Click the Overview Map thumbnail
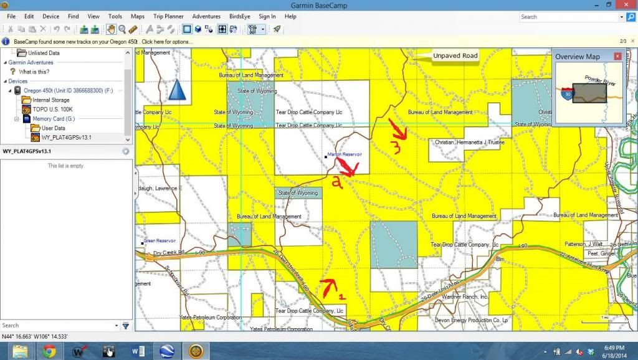 [x=589, y=93]
